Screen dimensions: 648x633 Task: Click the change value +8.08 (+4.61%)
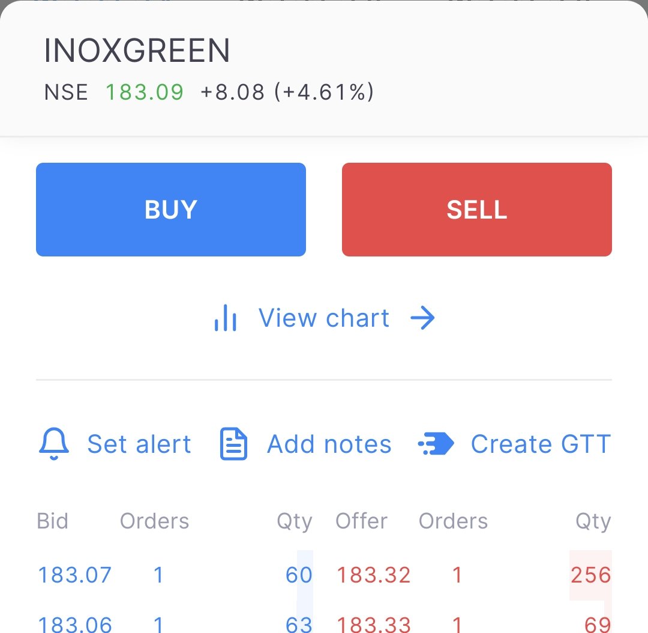[287, 92]
